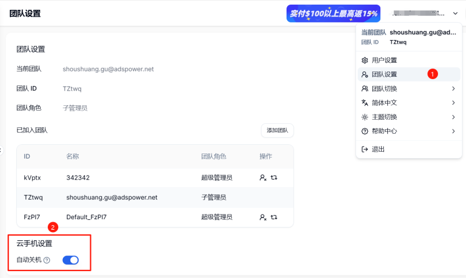Click the 子管理员 role in the TZtwq row
The width and height of the screenshot is (466, 278).
pos(214,197)
